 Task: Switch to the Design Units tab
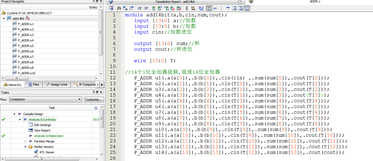click(x=57, y=85)
